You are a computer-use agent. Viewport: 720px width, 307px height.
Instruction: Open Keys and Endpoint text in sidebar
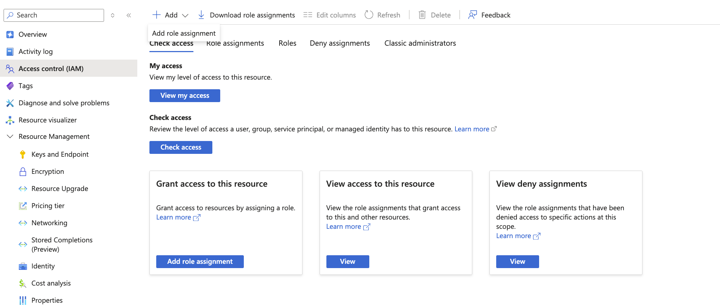coord(60,155)
